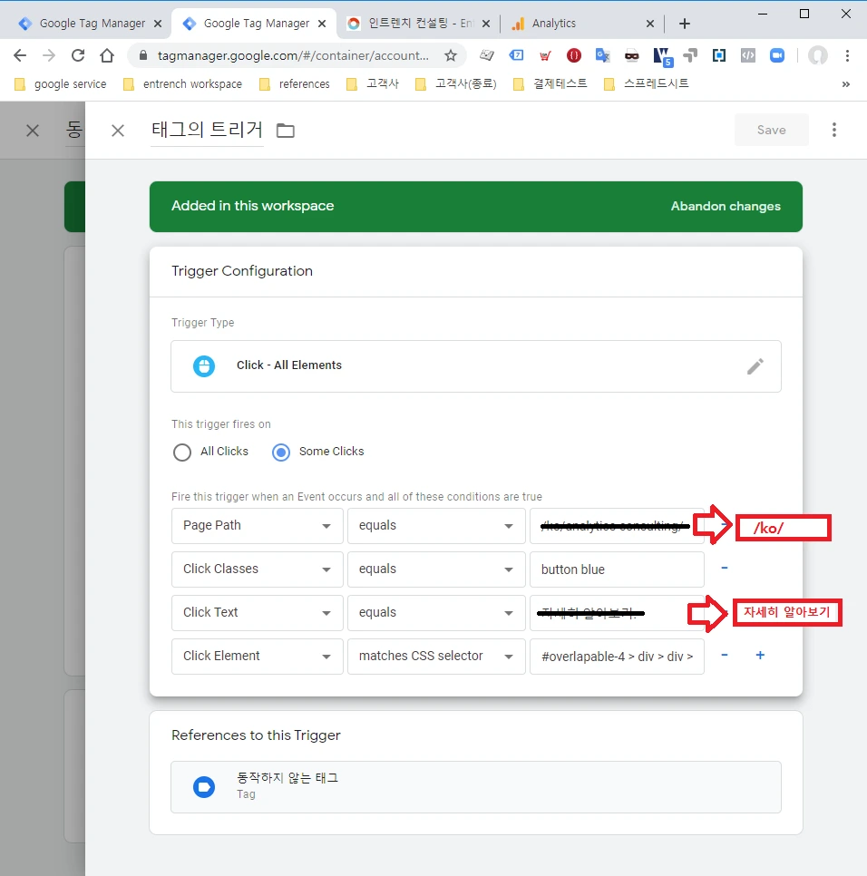Image resolution: width=867 pixels, height=876 pixels.
Task: Open the google service bookmarks folder
Action: (x=61, y=83)
